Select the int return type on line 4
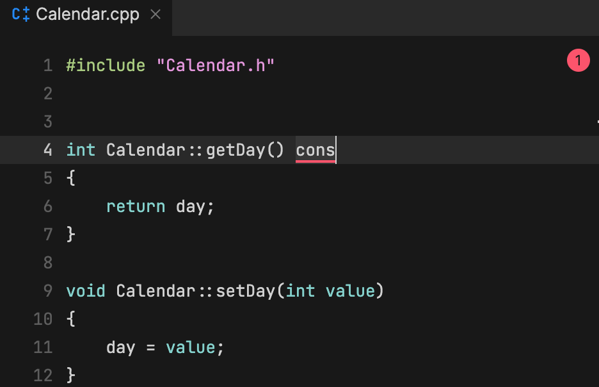The width and height of the screenshot is (599, 387). [81, 149]
